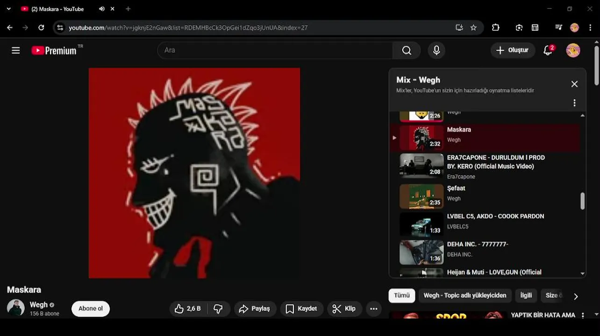Screen dimensions: 600x336
Task: Open notifications bell icon
Action: point(548,50)
